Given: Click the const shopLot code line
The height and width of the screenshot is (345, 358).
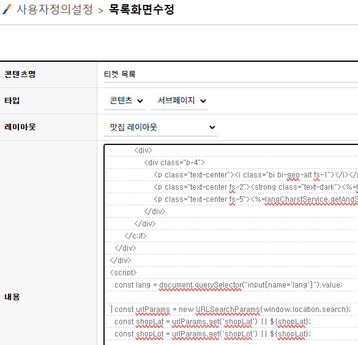Looking at the screenshot, I should [212, 334].
